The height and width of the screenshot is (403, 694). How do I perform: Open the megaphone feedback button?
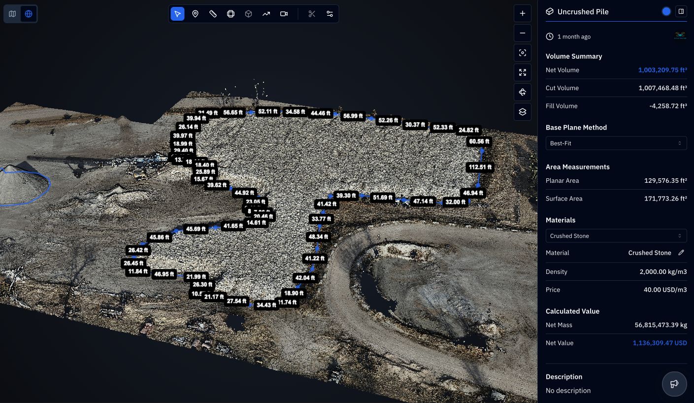click(674, 384)
